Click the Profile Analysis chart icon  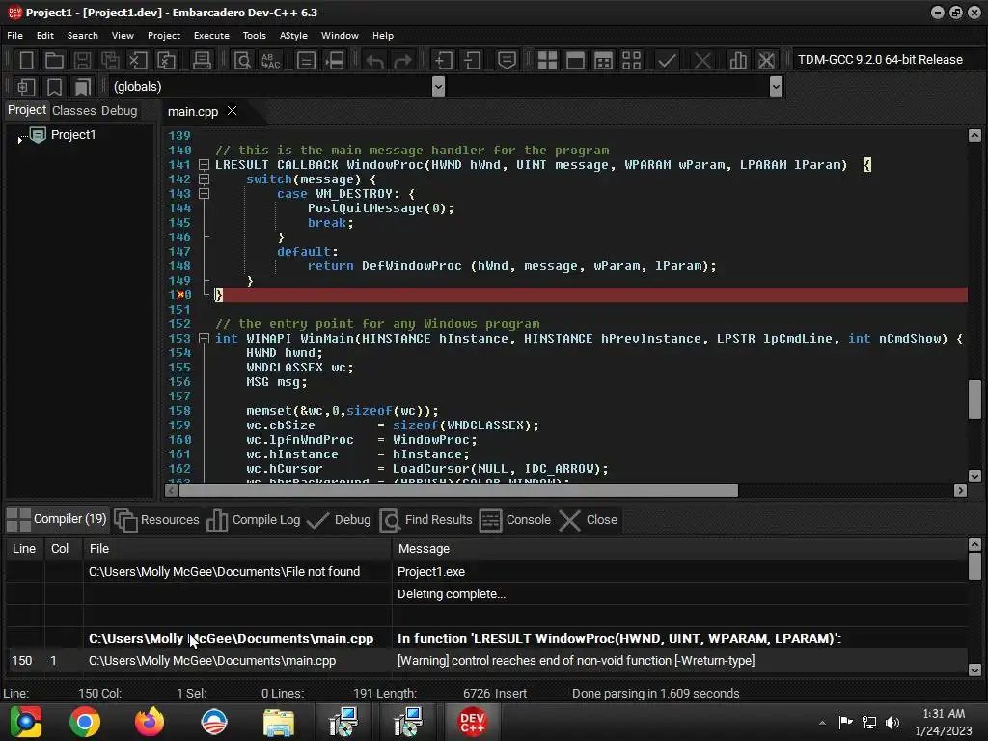(738, 61)
